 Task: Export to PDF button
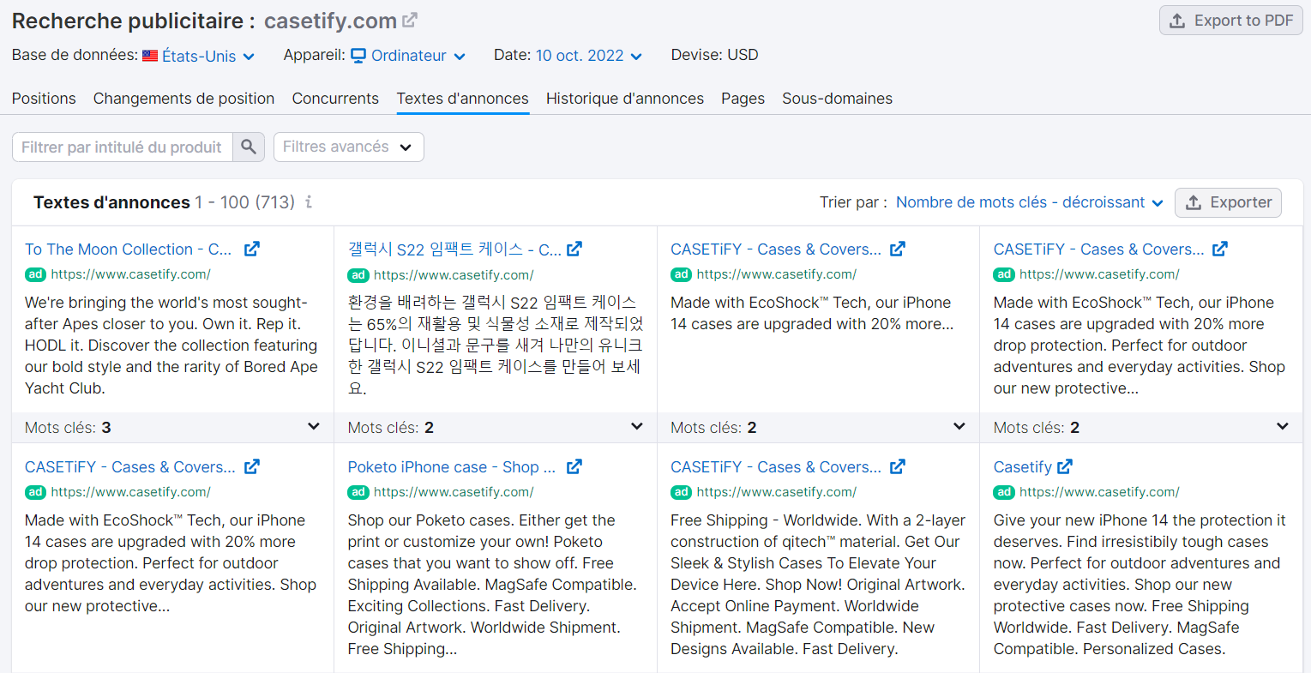(x=1231, y=21)
